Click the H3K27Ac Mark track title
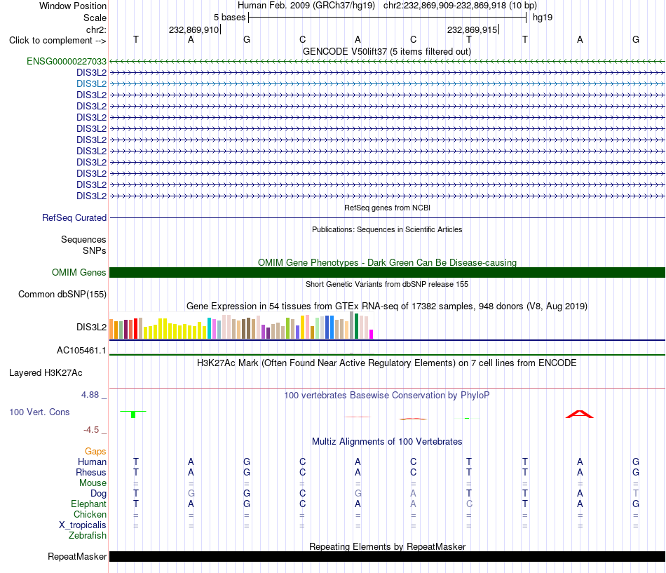Viewport: 666px width, 573px height. coord(387,363)
